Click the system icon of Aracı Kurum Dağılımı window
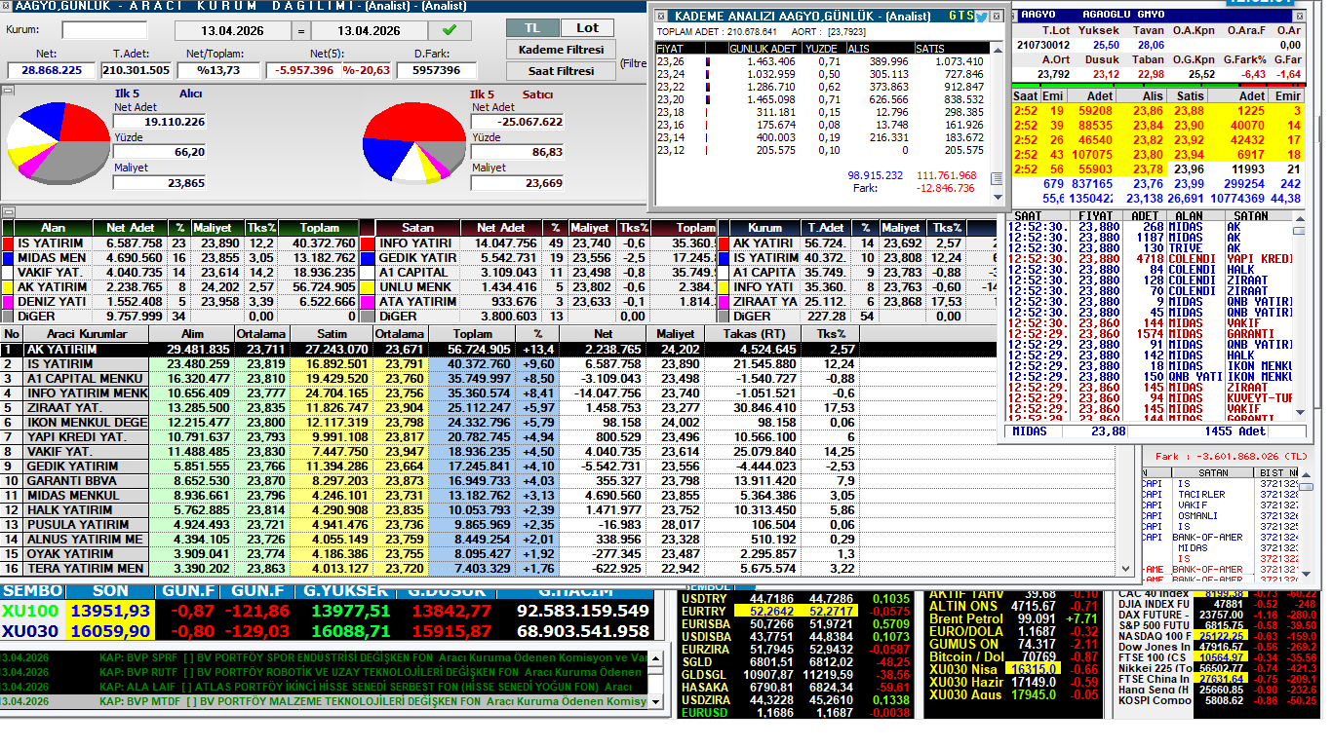Image resolution: width=1332 pixels, height=748 pixels. click(x=7, y=6)
